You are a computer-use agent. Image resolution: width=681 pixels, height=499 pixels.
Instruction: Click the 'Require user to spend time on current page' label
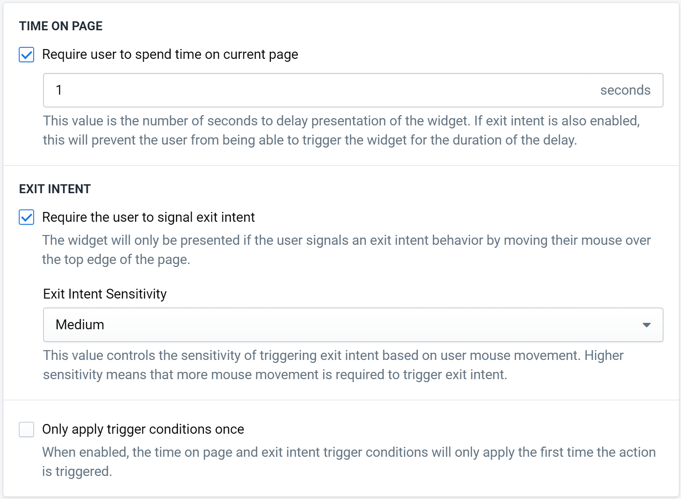[x=170, y=55]
